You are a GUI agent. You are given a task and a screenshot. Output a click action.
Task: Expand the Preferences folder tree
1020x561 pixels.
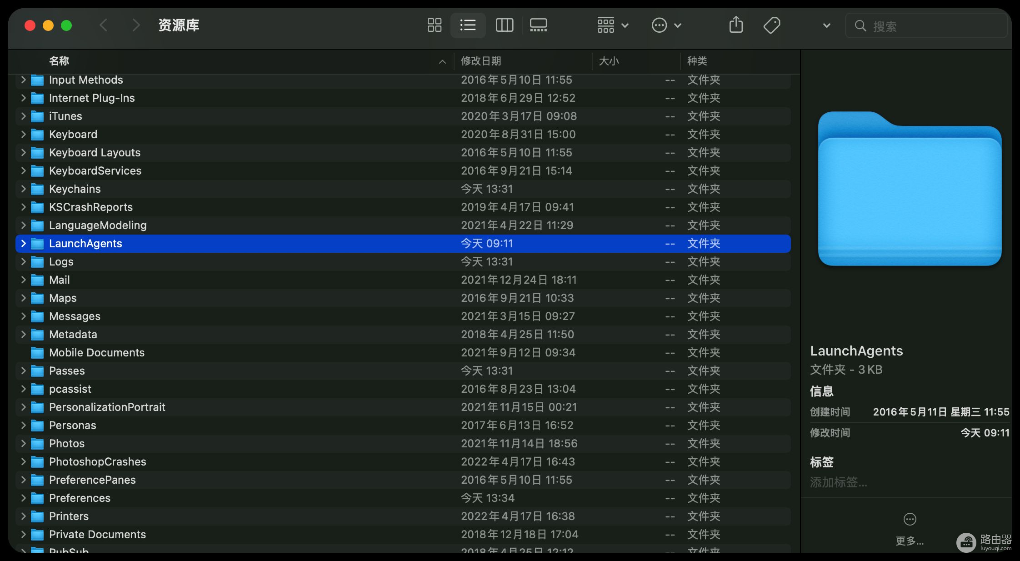coord(23,497)
